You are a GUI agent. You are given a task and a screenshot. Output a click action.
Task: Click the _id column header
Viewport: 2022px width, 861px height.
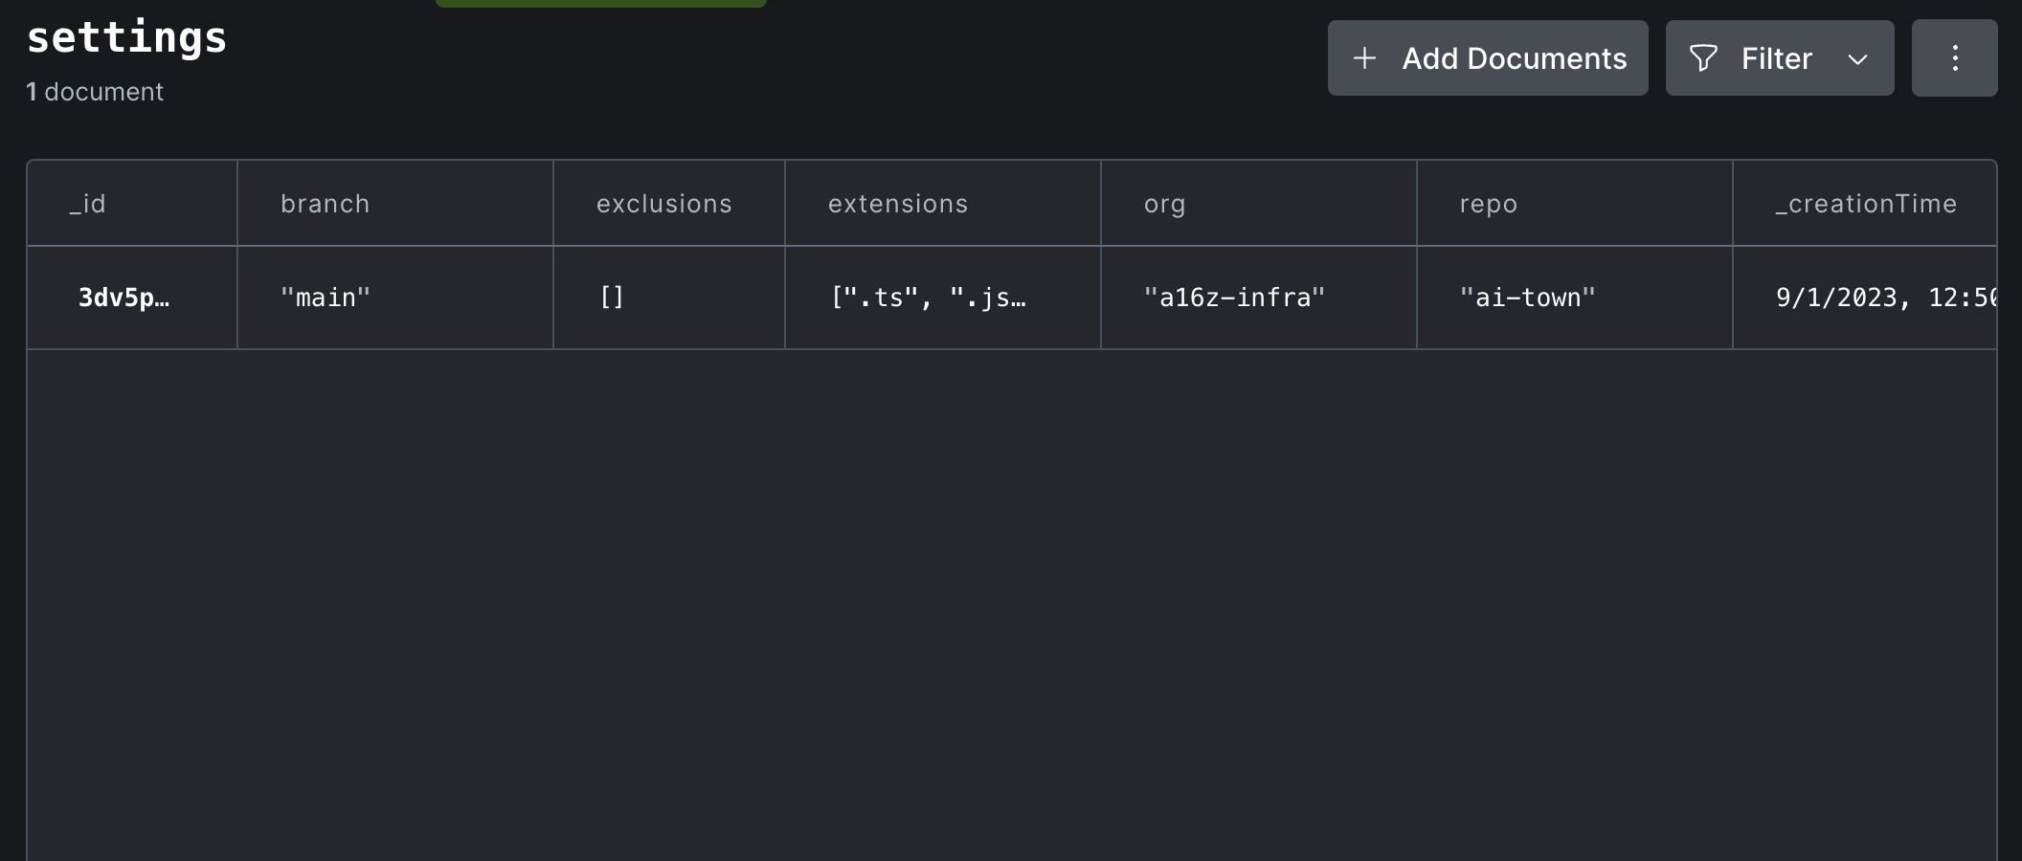[x=88, y=204]
